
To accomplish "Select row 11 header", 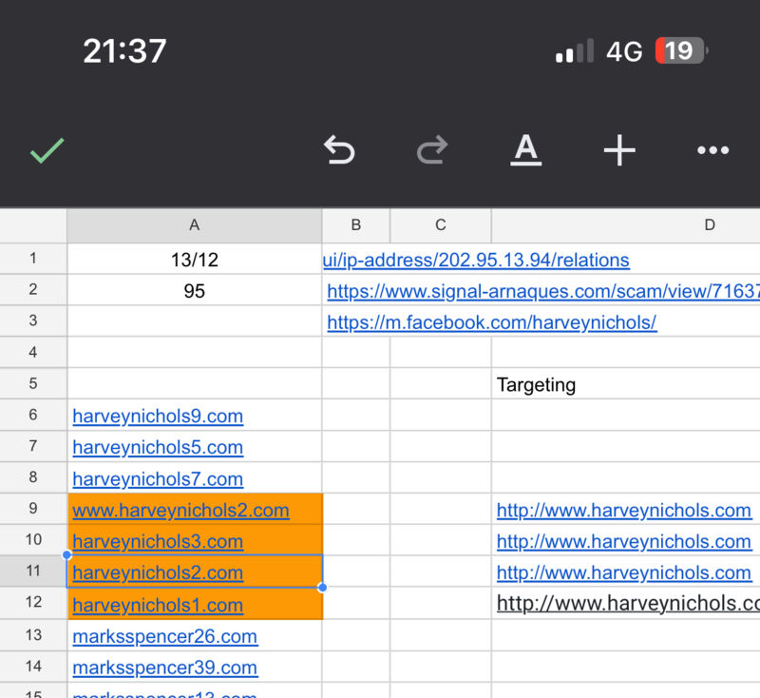I will 33,571.
